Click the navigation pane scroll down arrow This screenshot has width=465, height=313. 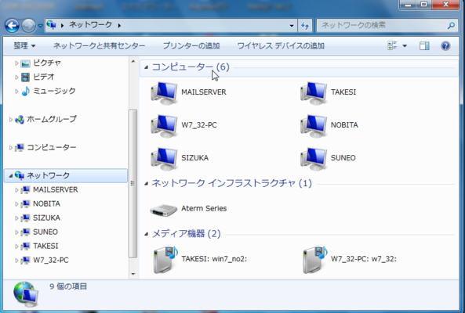pos(133,274)
